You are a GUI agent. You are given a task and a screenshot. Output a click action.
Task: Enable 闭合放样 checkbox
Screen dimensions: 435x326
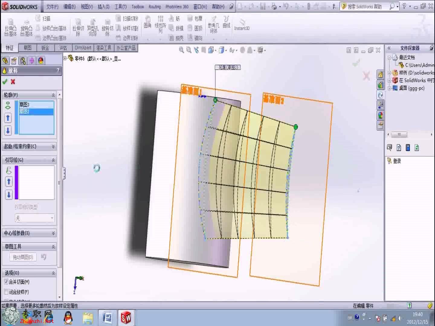point(6,292)
